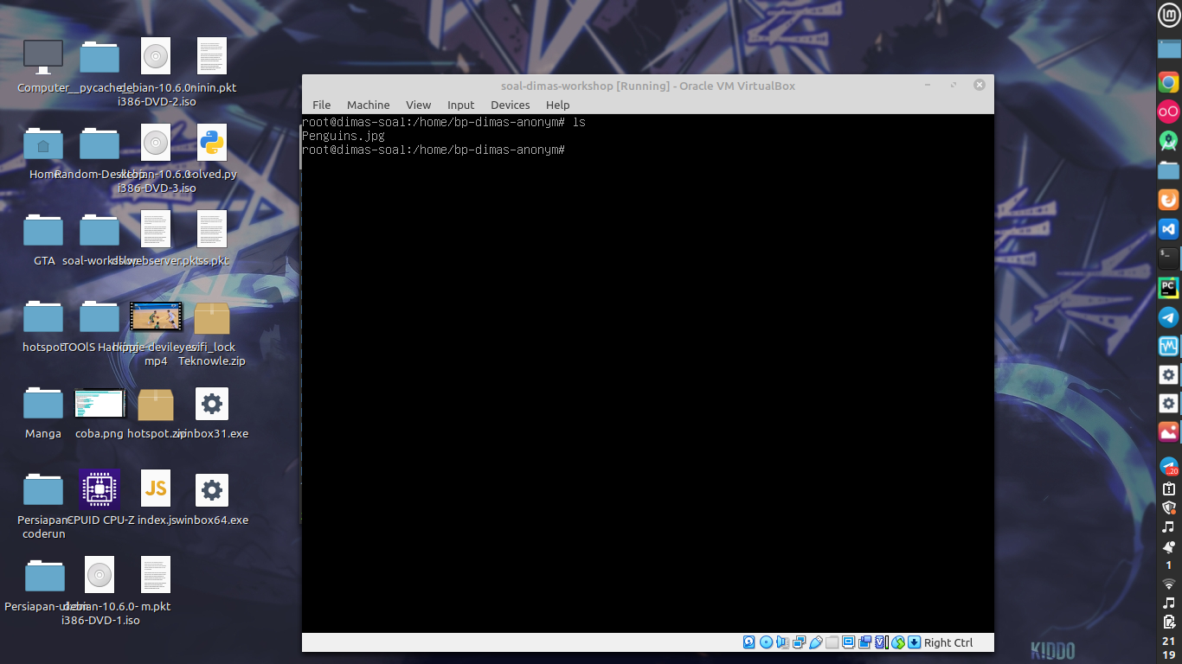Open the View menu in VirtualBox

point(418,105)
